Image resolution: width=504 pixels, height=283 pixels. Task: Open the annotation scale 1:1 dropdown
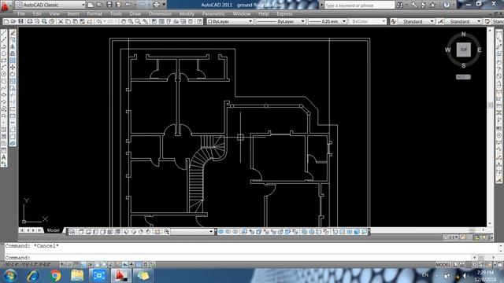[x=451, y=237]
